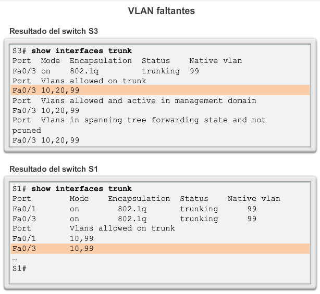Click the final "S1#" prompt

(19, 268)
